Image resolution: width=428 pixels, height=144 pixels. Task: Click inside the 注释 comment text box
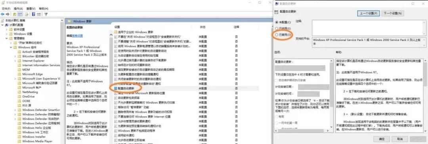(x=369, y=28)
